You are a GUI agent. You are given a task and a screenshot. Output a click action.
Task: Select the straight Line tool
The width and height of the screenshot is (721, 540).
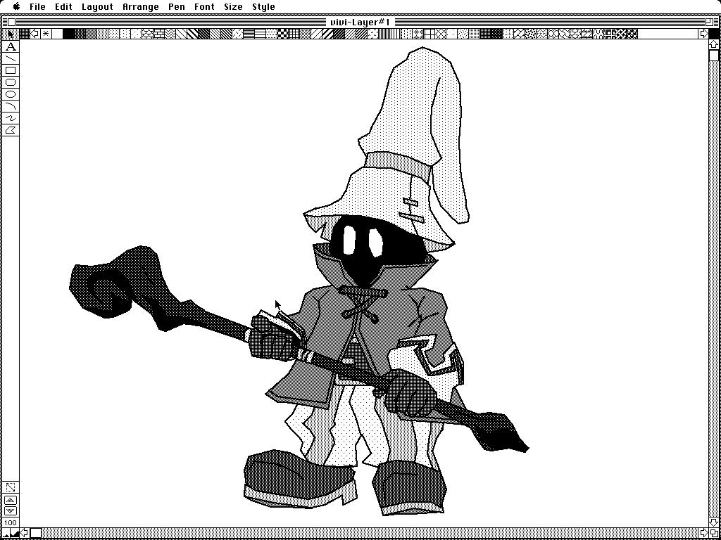click(x=11, y=58)
